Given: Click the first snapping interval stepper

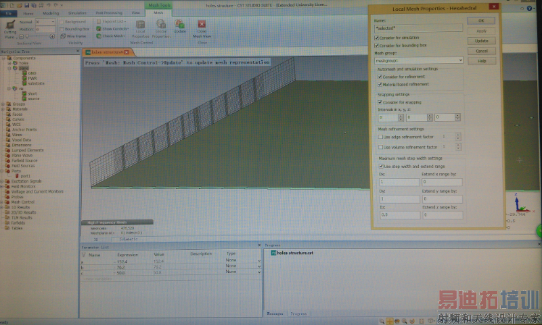Looking at the screenshot, I should 401,118.
